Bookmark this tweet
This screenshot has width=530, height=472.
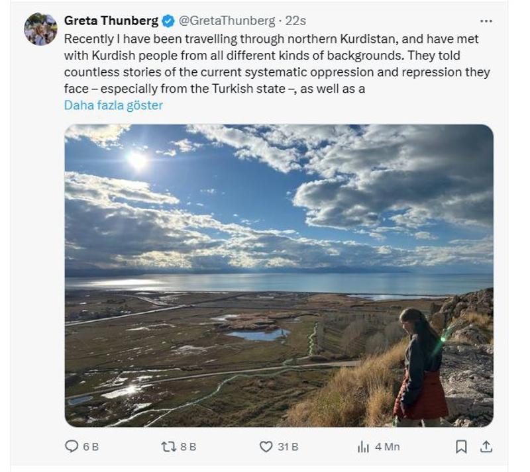(461, 447)
